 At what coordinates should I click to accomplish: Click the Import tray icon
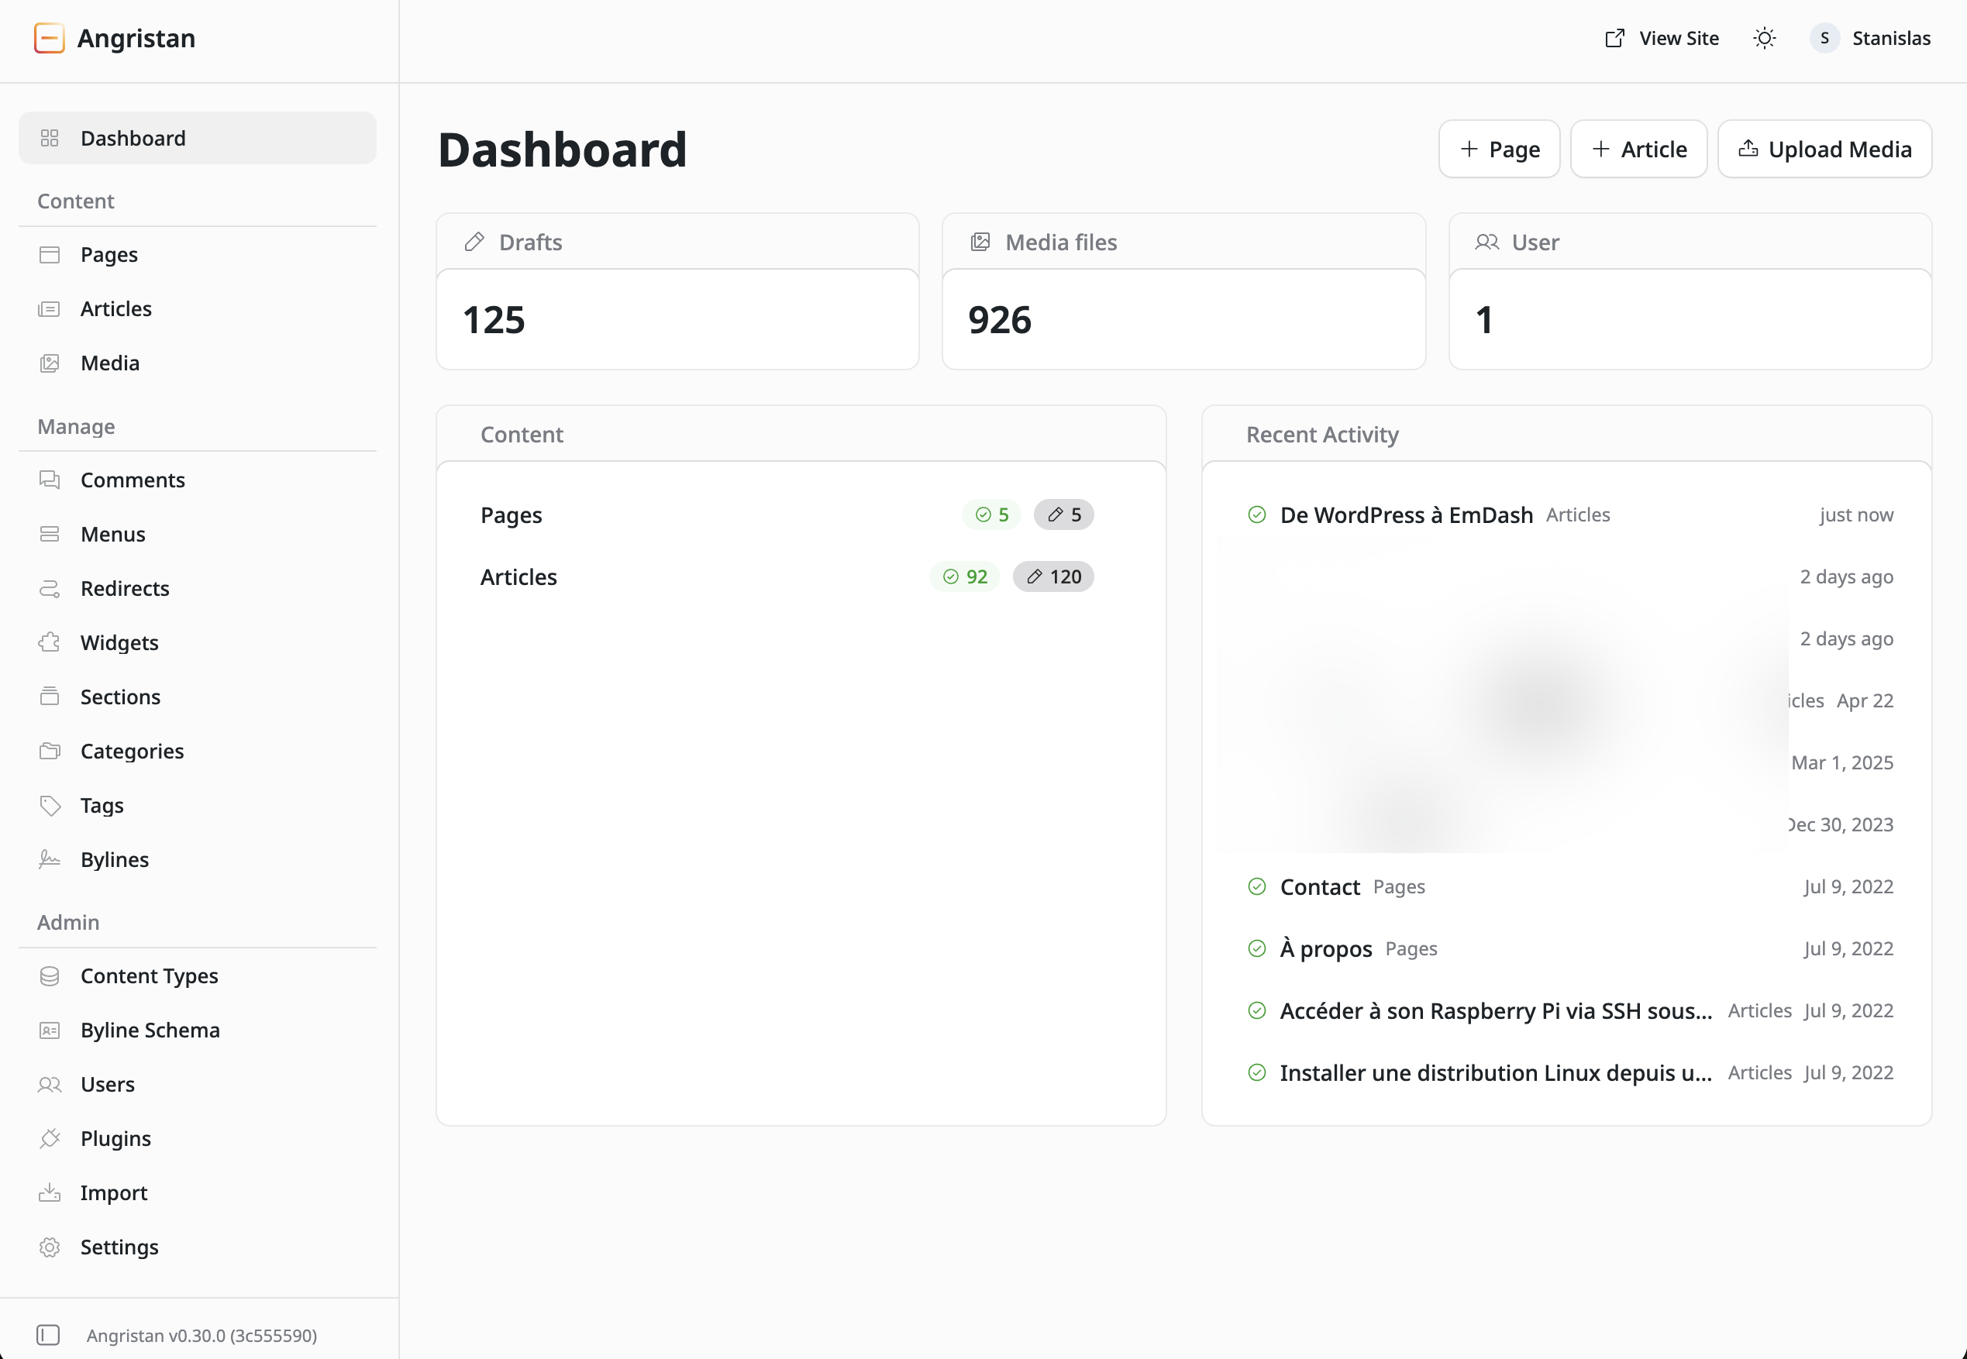(50, 1193)
